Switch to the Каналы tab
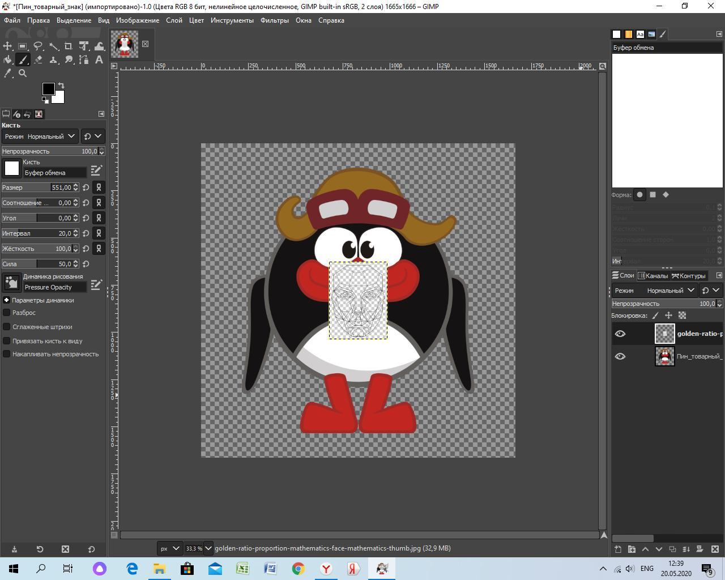Screen dimensions: 725x580 pyautogui.click(x=652, y=276)
